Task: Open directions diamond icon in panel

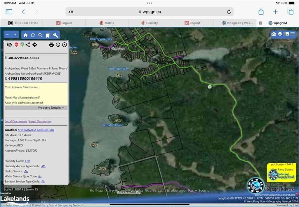Action: [x=34, y=45]
